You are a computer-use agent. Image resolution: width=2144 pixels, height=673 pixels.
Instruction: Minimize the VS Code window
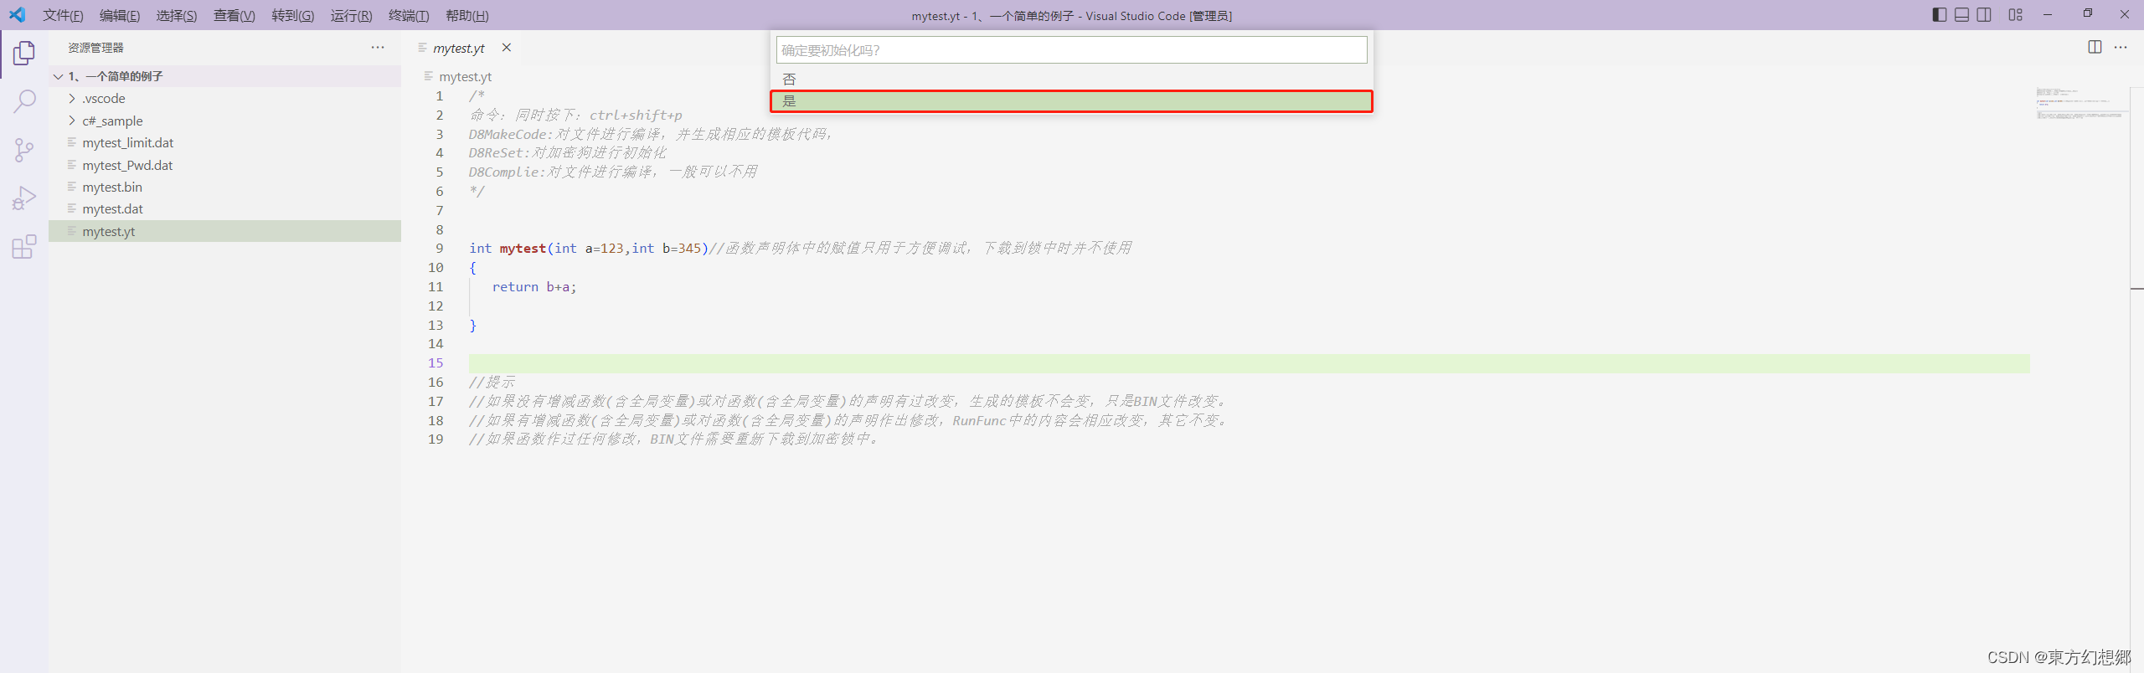pos(2048,15)
